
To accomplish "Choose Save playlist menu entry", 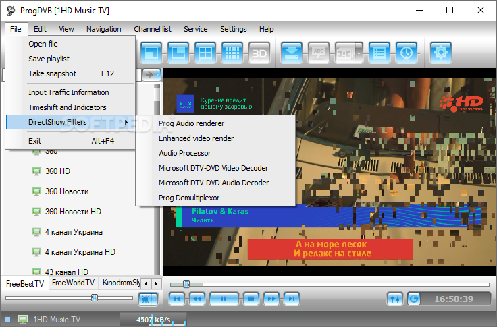I will click(x=70, y=59).
